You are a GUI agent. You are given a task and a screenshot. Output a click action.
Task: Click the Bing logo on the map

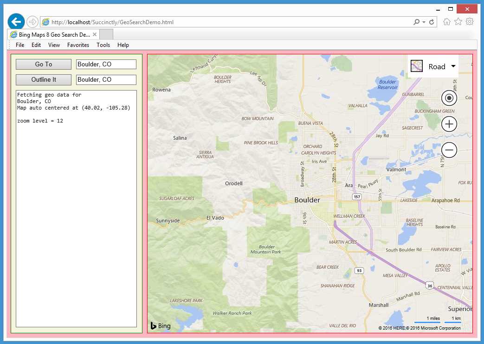160,326
